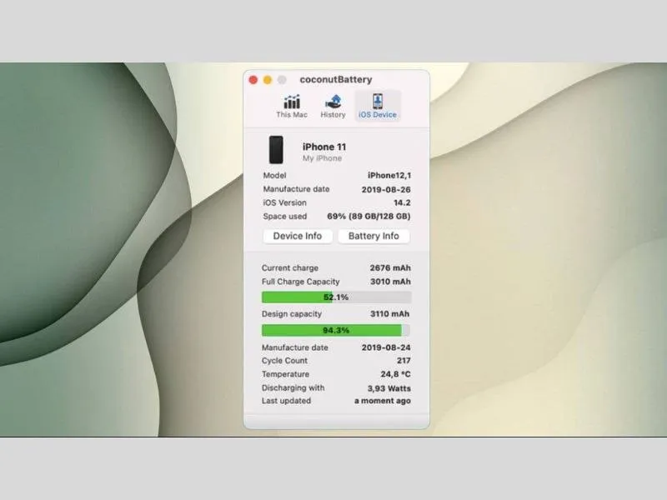667x500 pixels.
Task: Click the 2019-08-24 battery manufacture date
Action: 386,347
